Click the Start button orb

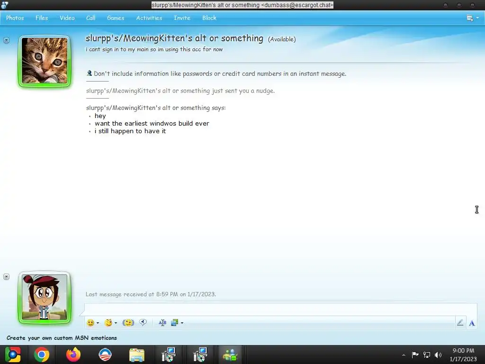click(x=13, y=355)
